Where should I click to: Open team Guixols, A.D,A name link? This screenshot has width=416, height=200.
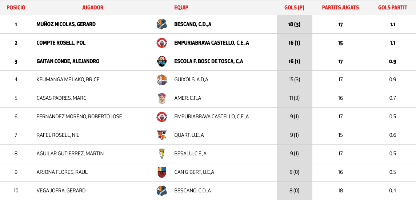pos(191,80)
